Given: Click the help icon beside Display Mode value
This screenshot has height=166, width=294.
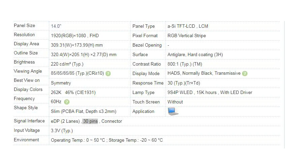Looking at the screenshot, I should pos(245,73).
